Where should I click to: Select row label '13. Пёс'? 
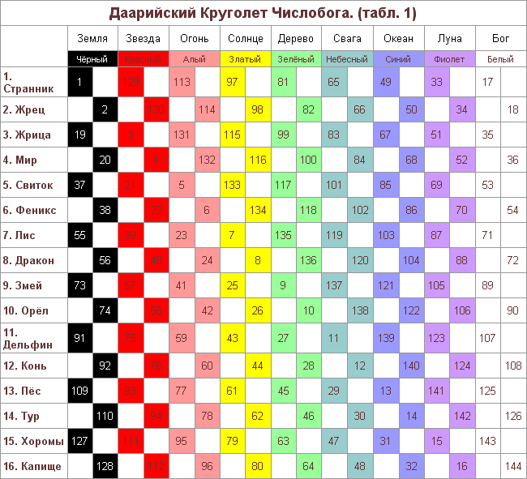click(33, 391)
